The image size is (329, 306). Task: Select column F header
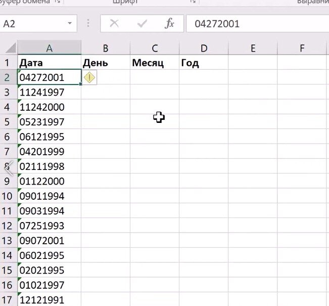pos(302,48)
